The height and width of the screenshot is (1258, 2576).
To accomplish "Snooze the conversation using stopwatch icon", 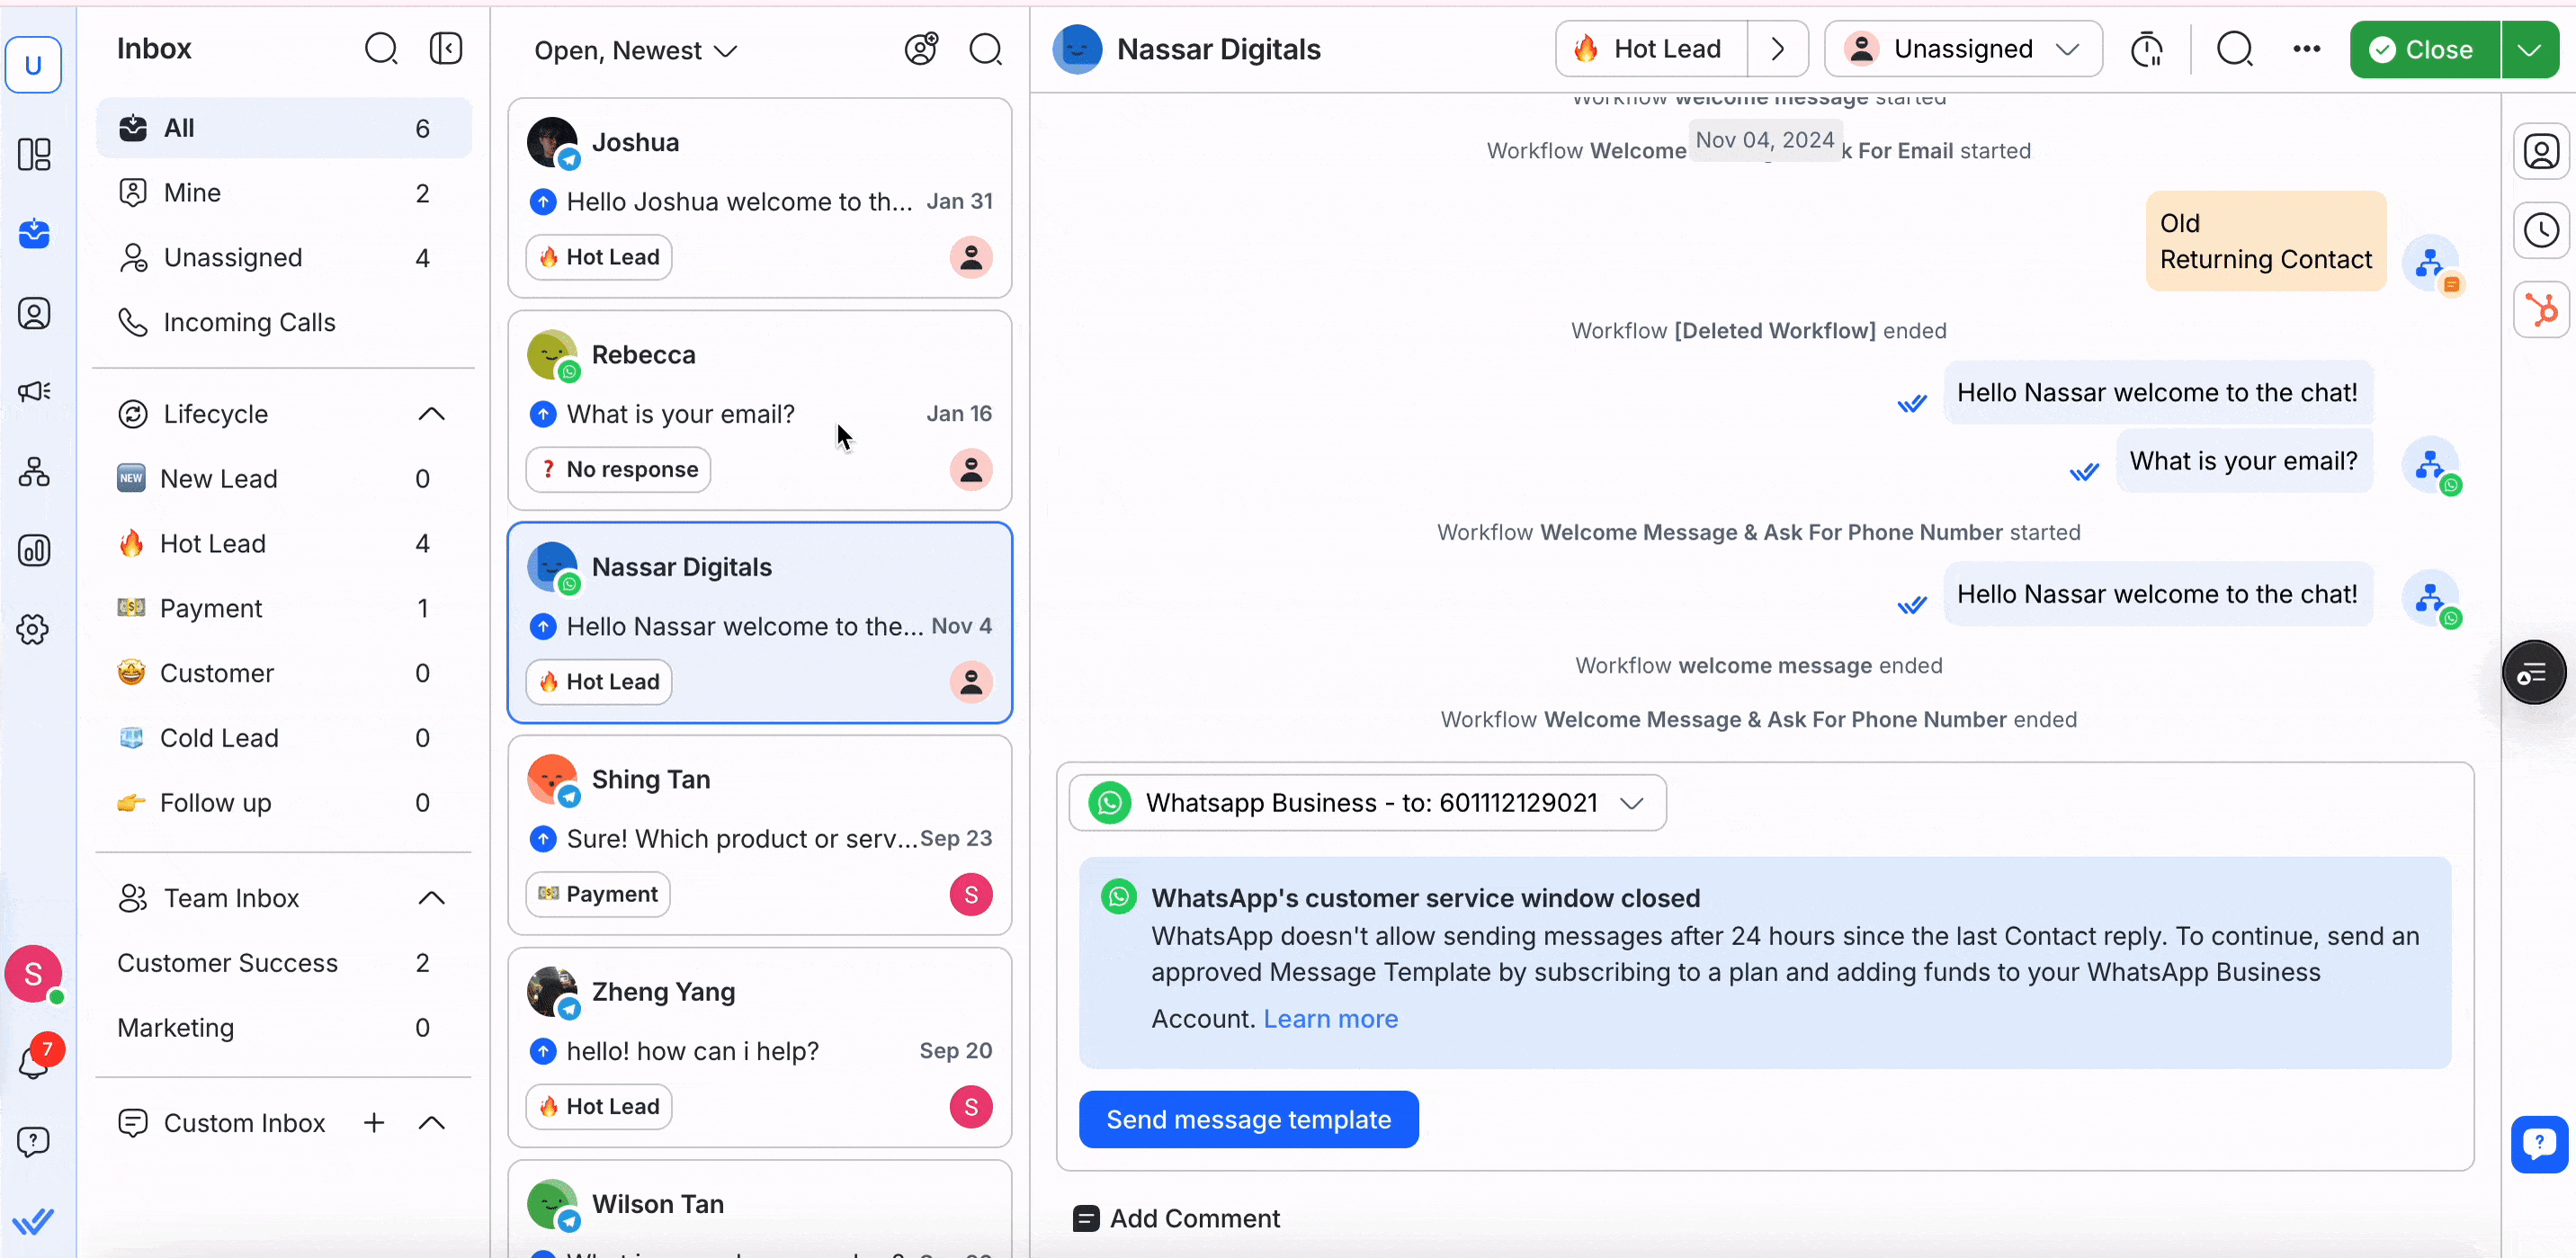I will click(x=2148, y=49).
